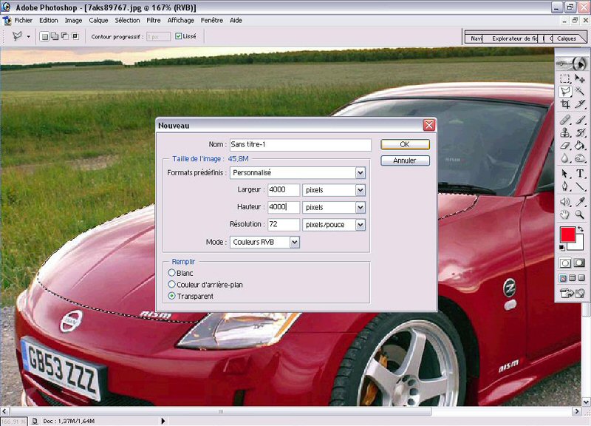Viewport: 591px width, 426px height.
Task: Open the Aide menu
Action: coord(236,21)
